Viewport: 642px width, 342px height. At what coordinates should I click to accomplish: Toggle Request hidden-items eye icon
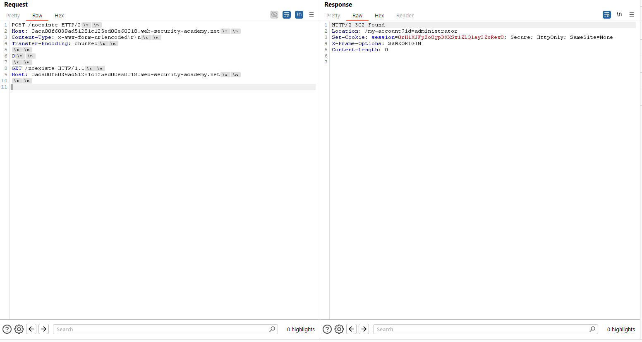coord(274,15)
